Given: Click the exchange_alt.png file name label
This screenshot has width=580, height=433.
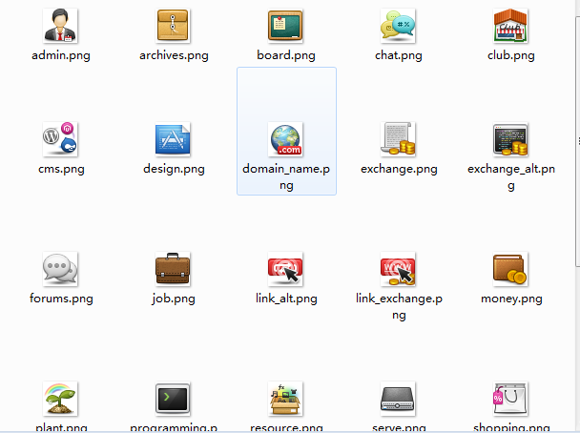Looking at the screenshot, I should (510, 176).
